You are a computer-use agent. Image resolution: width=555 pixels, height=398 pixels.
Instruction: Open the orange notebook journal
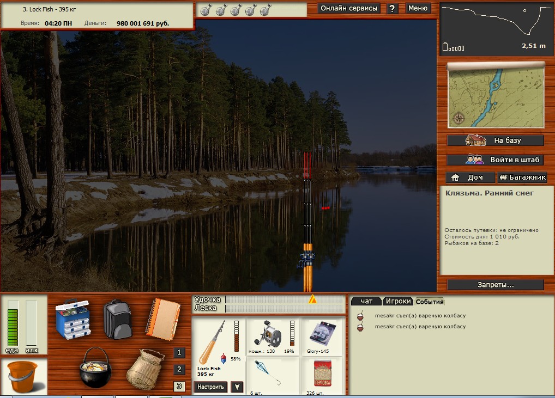pos(162,319)
